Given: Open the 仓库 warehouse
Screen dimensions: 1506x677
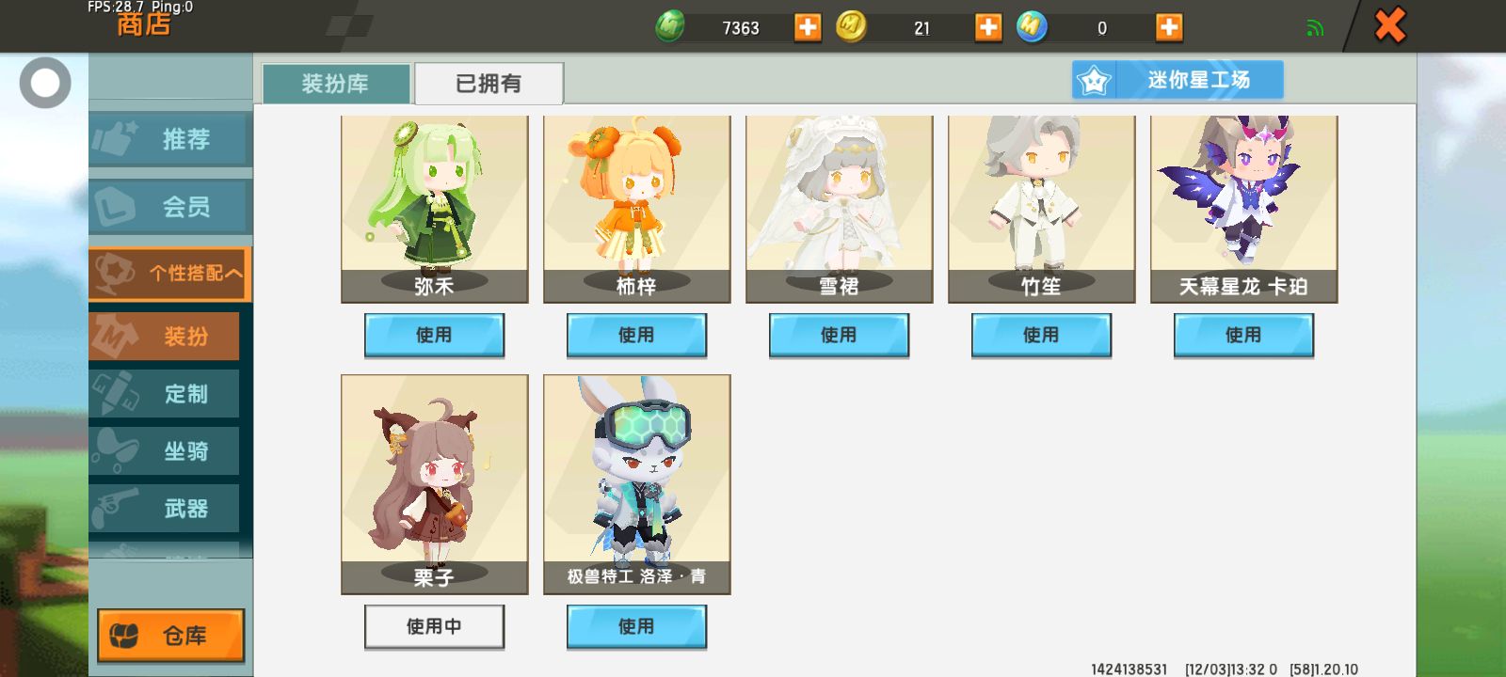Looking at the screenshot, I should pos(170,636).
